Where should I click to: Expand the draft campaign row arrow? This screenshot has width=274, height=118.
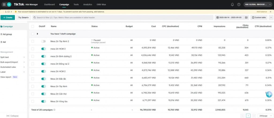point(37,34)
